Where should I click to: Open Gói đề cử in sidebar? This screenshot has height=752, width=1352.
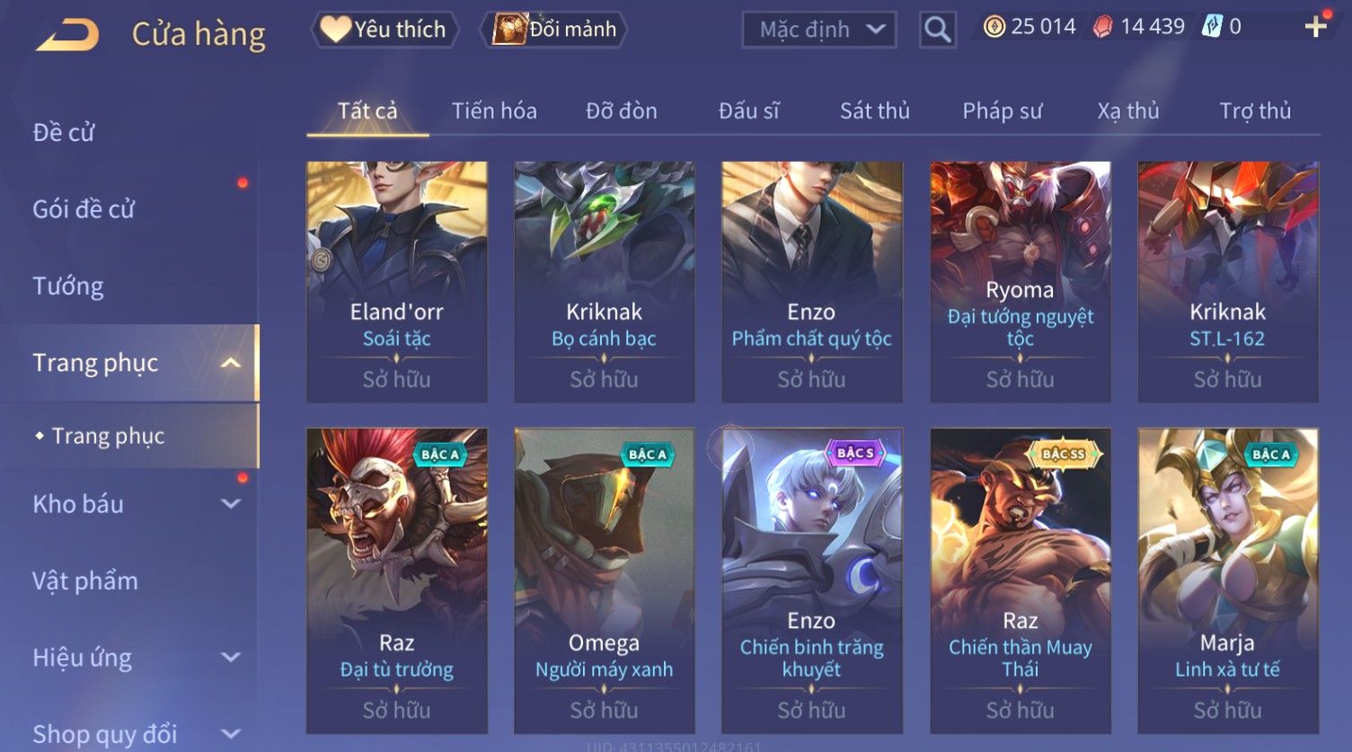tap(84, 209)
